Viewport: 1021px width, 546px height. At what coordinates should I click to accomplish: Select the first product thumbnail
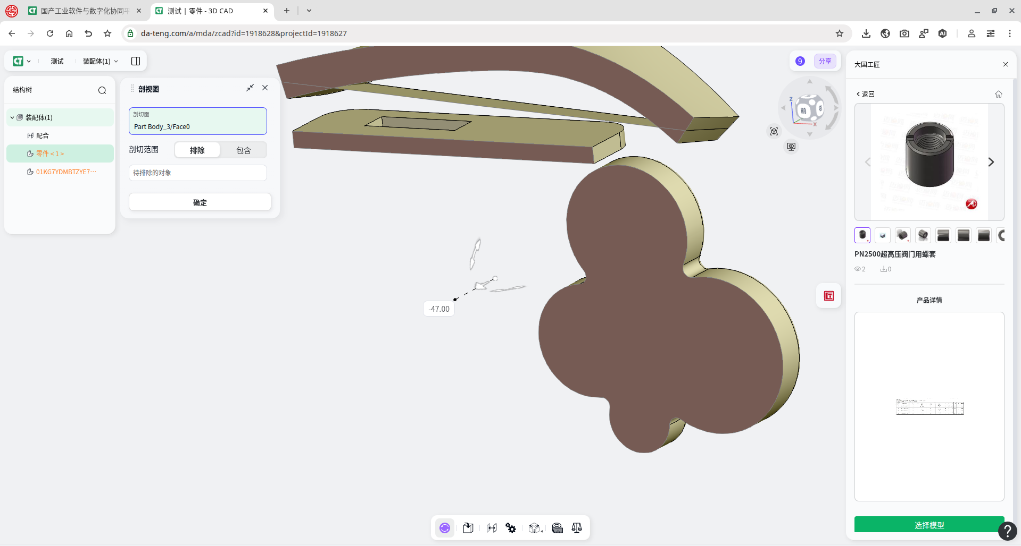point(862,235)
